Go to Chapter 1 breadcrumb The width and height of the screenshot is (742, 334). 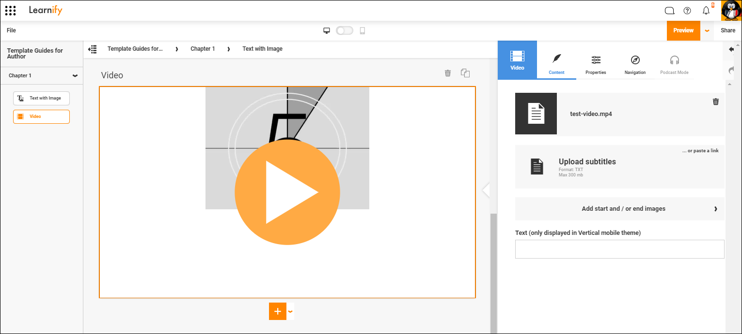tap(203, 49)
